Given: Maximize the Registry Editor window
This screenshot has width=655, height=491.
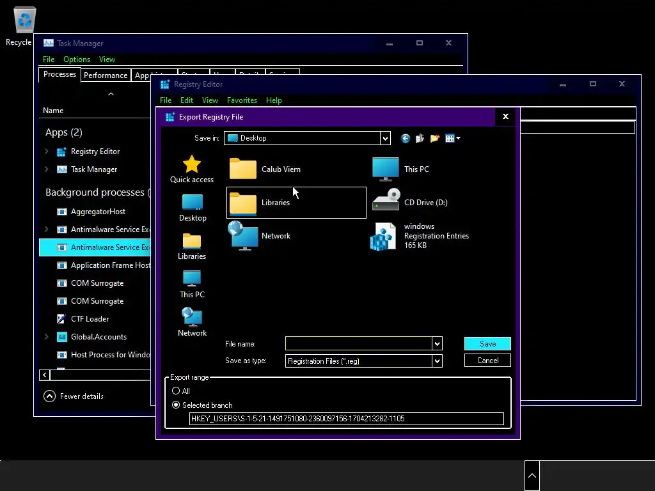Looking at the screenshot, I should (592, 84).
